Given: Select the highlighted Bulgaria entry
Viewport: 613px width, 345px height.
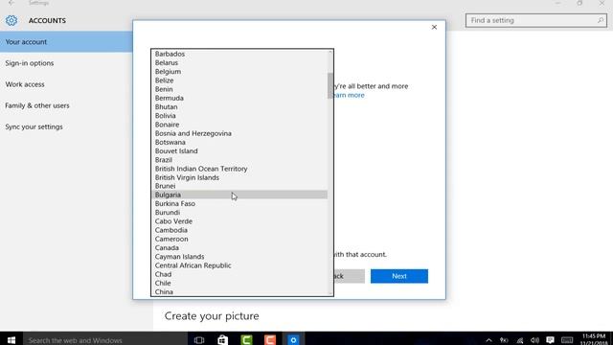Looking at the screenshot, I should pos(239,195).
